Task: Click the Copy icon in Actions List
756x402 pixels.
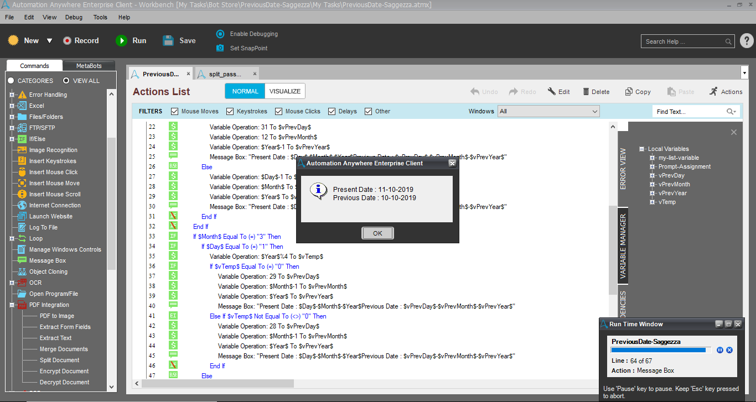Action: click(629, 92)
